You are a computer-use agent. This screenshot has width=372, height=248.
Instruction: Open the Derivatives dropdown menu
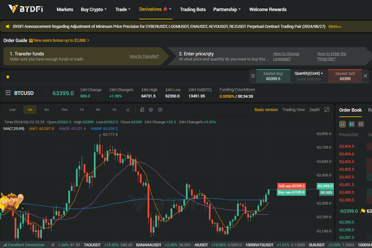(155, 9)
